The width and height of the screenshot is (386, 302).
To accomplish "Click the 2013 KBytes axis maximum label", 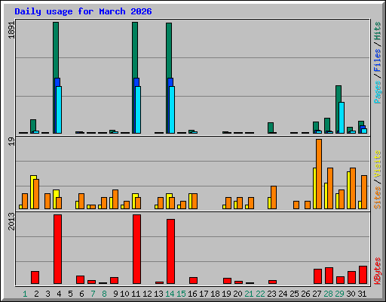I will [x=11, y=221].
